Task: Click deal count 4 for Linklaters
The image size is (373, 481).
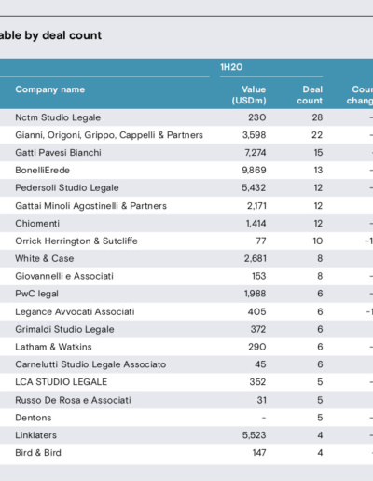Action: coord(320,435)
